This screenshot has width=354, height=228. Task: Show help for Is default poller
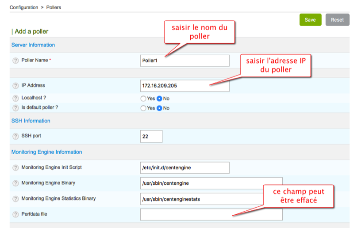pos(15,108)
